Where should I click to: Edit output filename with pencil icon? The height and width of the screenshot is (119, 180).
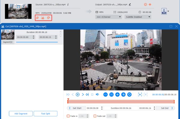(130, 4)
